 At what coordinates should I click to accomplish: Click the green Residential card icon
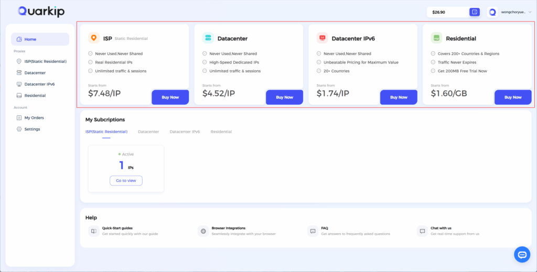point(436,38)
